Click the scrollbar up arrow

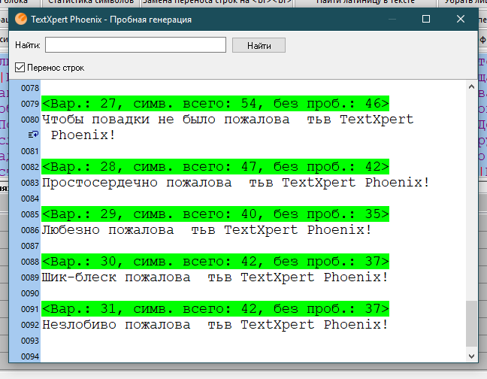471,87
